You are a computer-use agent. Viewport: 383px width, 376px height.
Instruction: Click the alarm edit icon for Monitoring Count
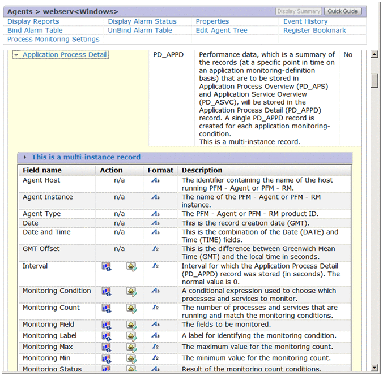pyautogui.click(x=131, y=308)
